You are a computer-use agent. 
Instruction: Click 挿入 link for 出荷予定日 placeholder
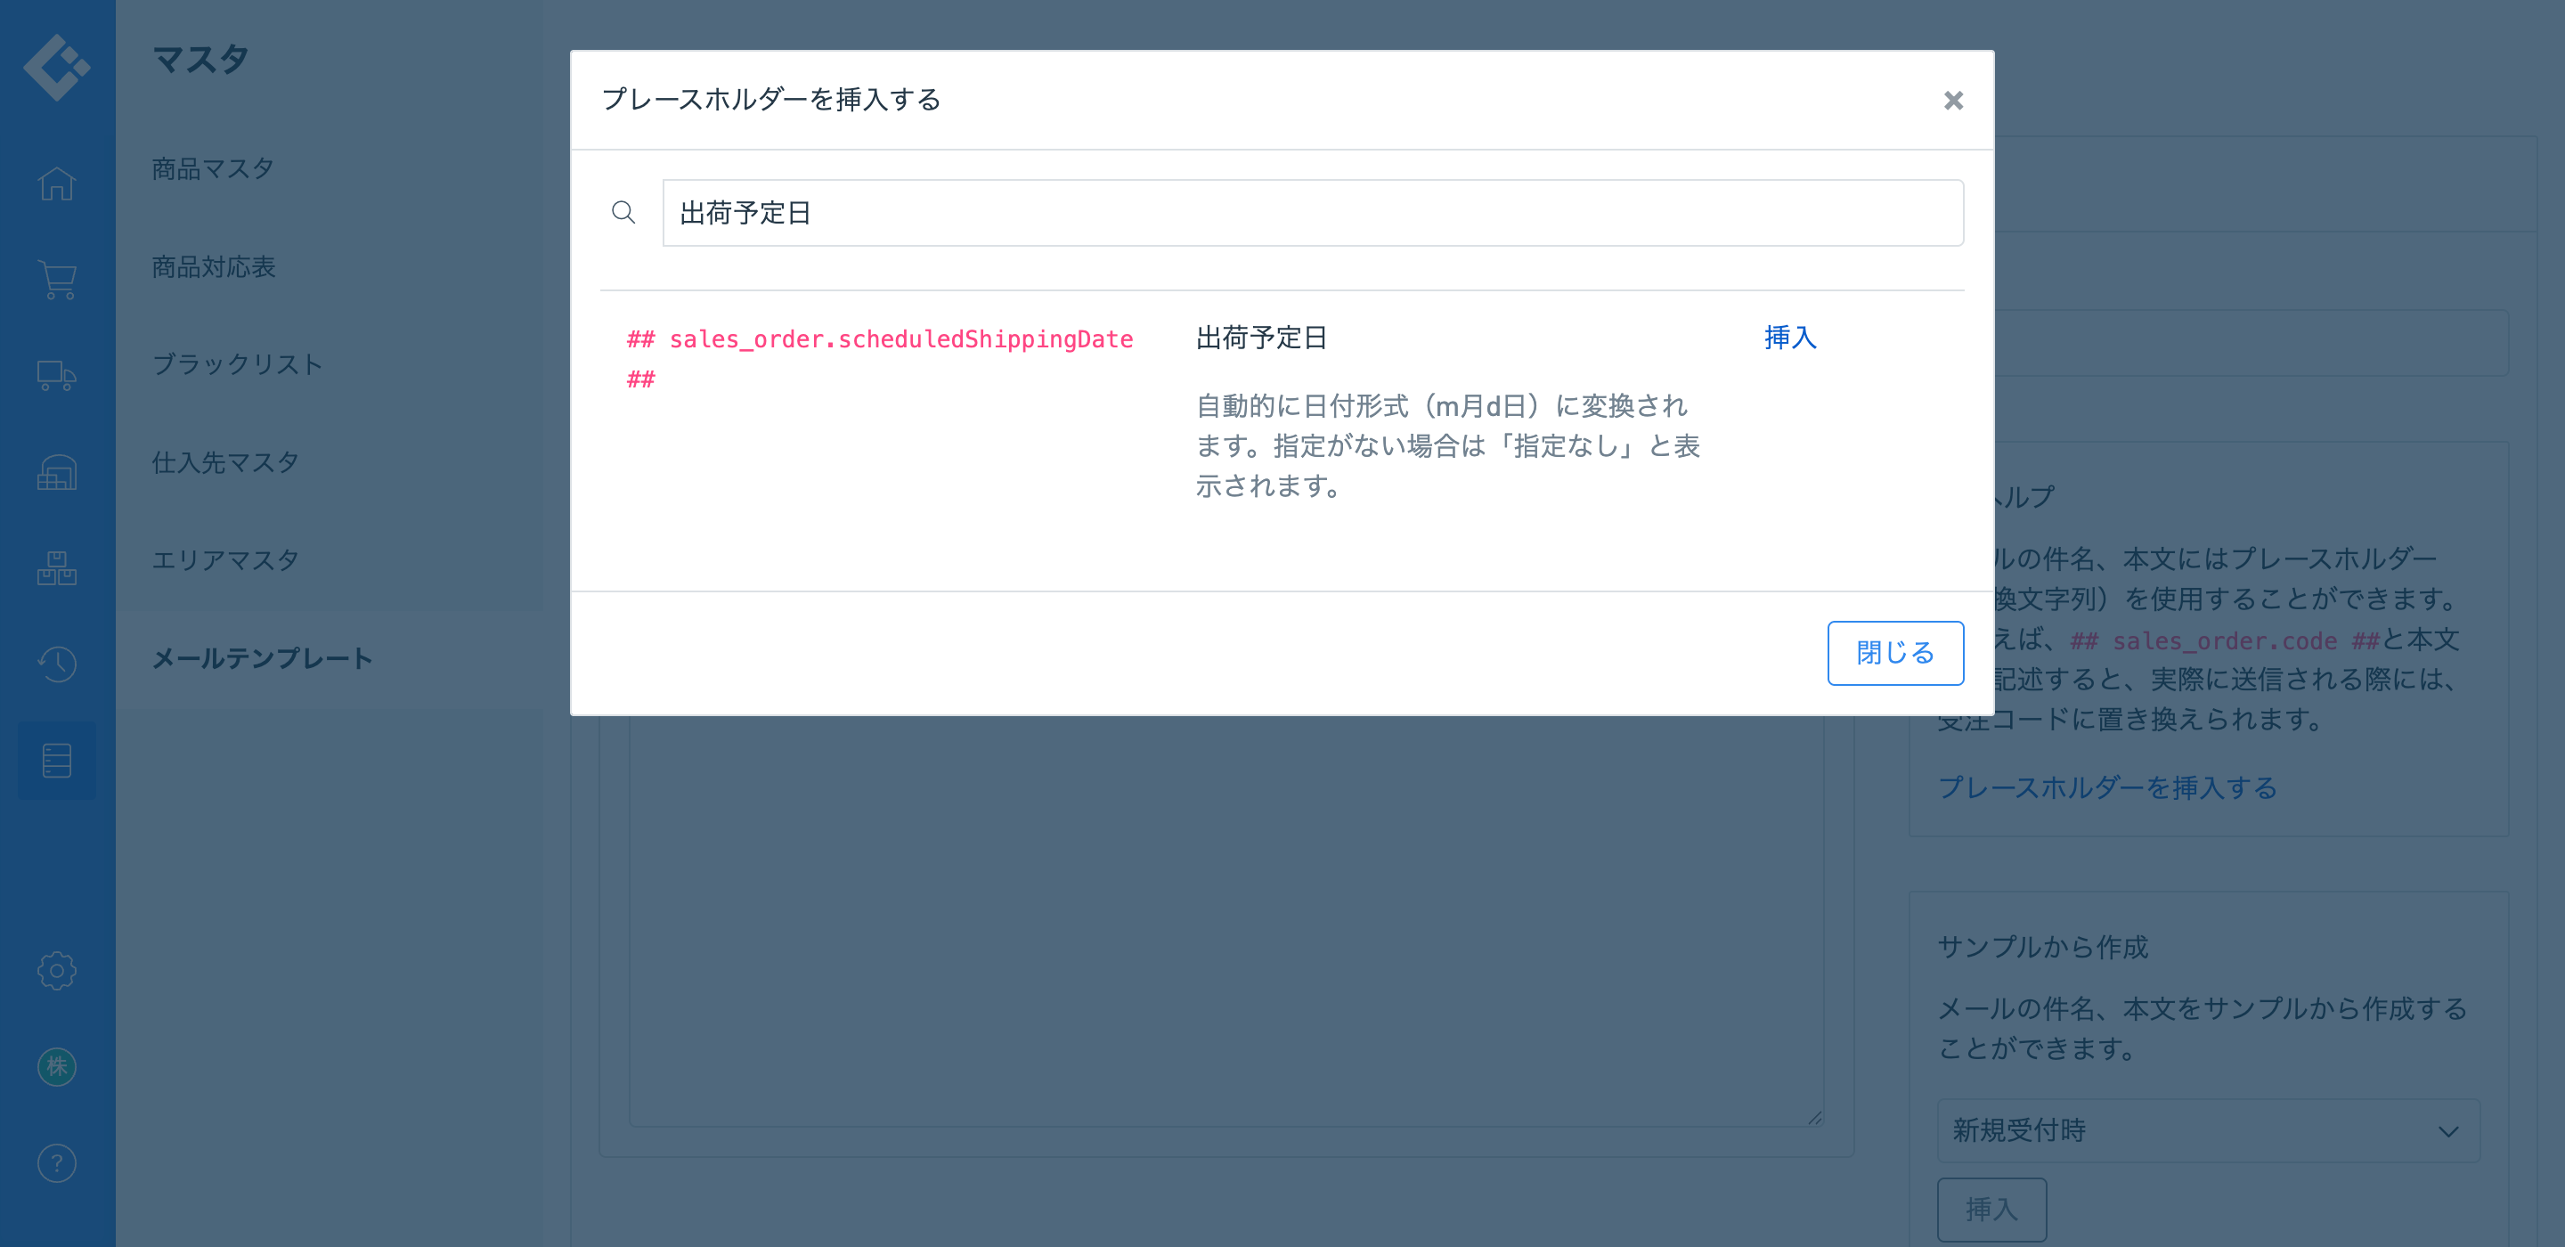[1790, 338]
